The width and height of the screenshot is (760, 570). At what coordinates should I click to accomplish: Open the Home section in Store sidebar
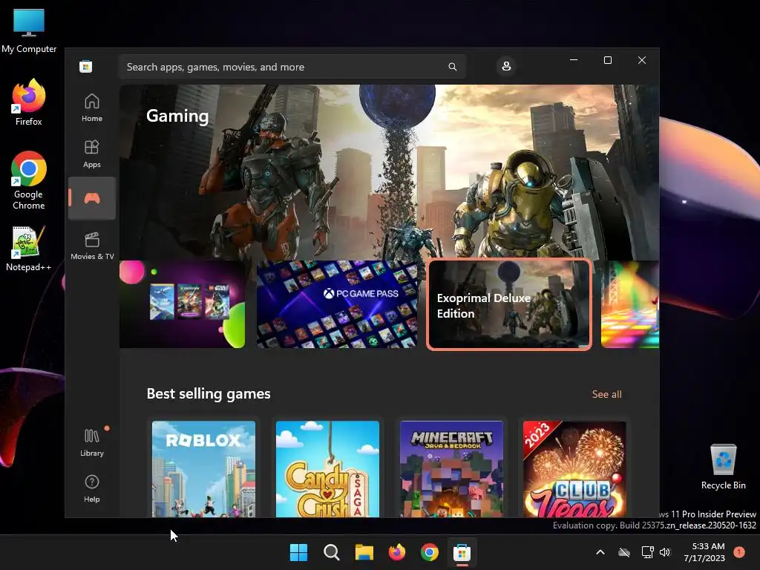(x=91, y=108)
